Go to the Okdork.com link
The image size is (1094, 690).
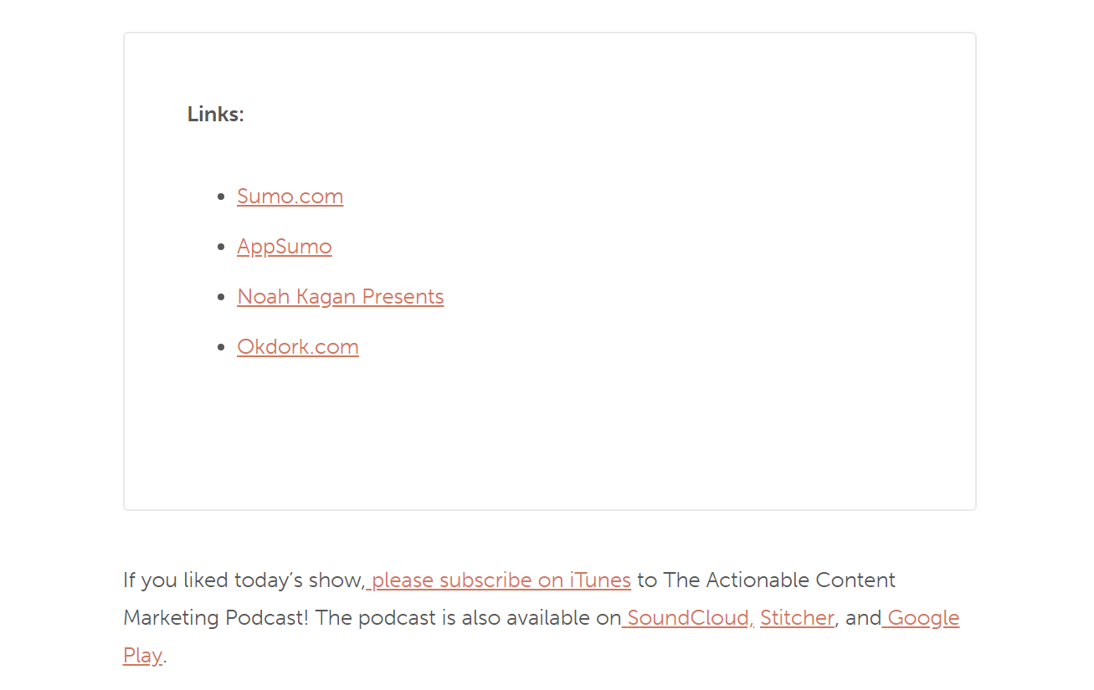click(297, 347)
